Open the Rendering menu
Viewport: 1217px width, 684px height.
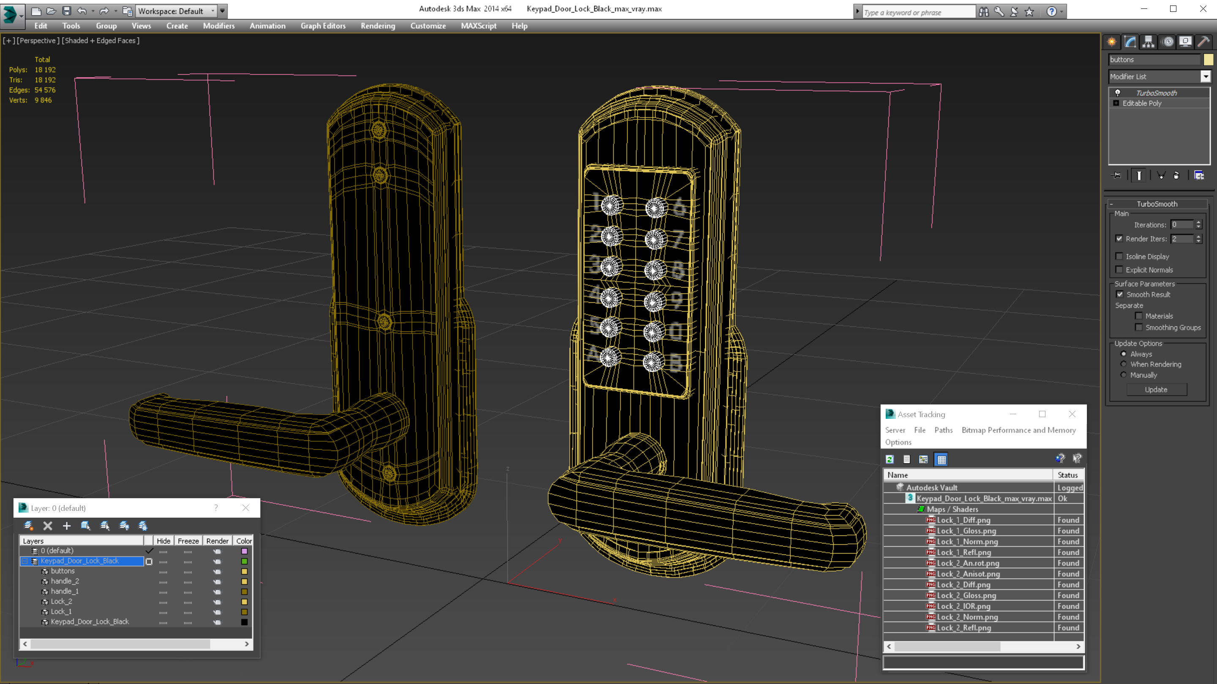coord(377,26)
